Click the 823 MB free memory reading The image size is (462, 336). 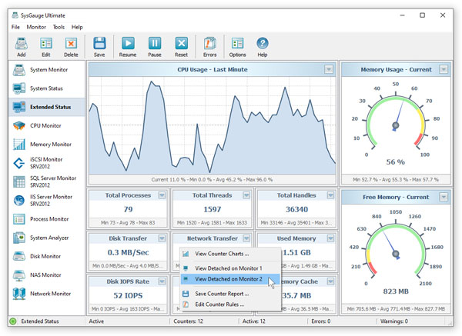396,291
